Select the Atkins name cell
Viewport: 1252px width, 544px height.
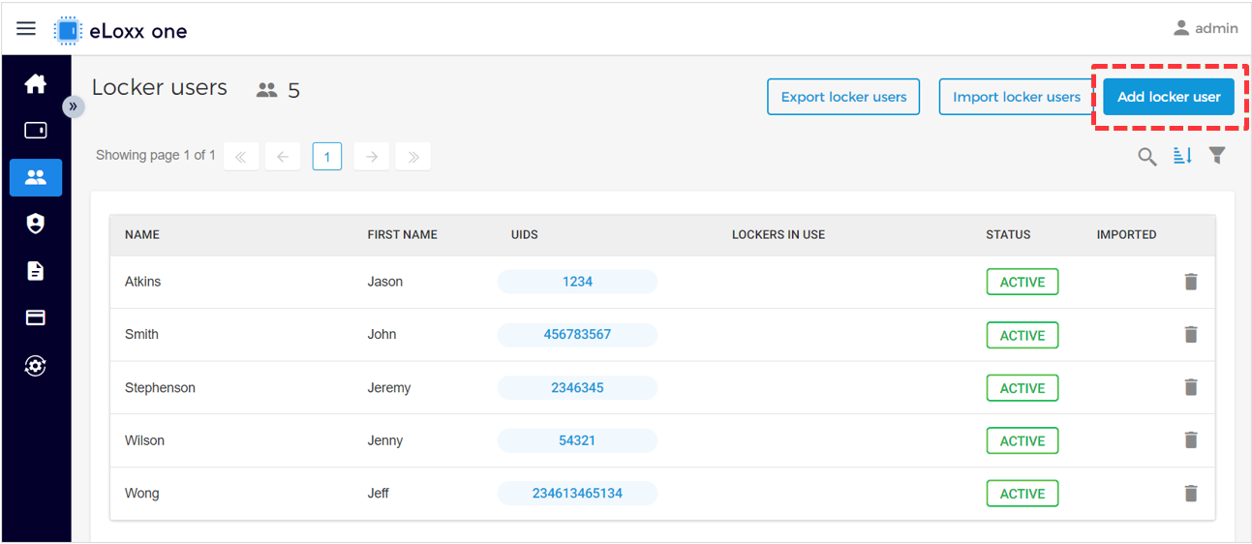click(143, 282)
